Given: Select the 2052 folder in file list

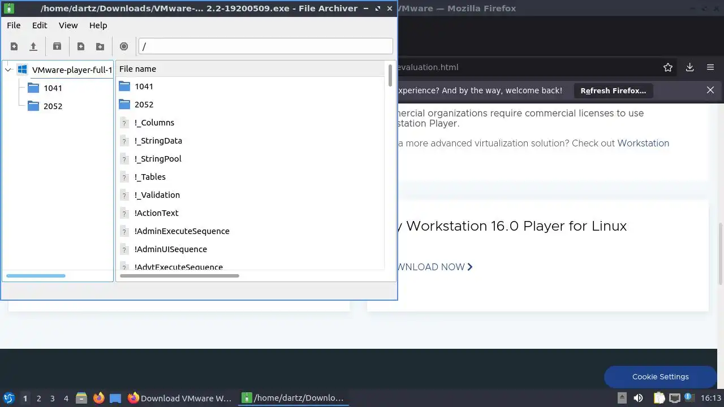Looking at the screenshot, I should pyautogui.click(x=144, y=105).
